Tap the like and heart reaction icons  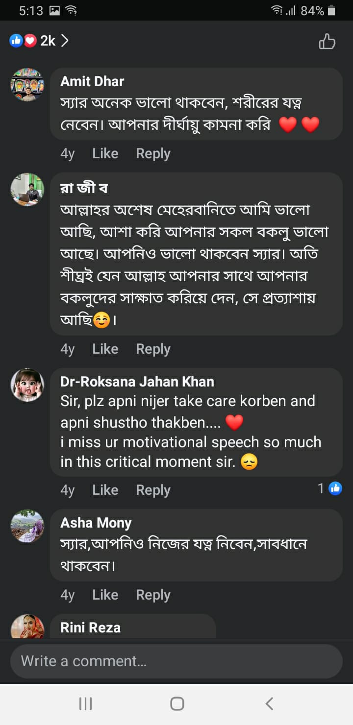(x=23, y=41)
